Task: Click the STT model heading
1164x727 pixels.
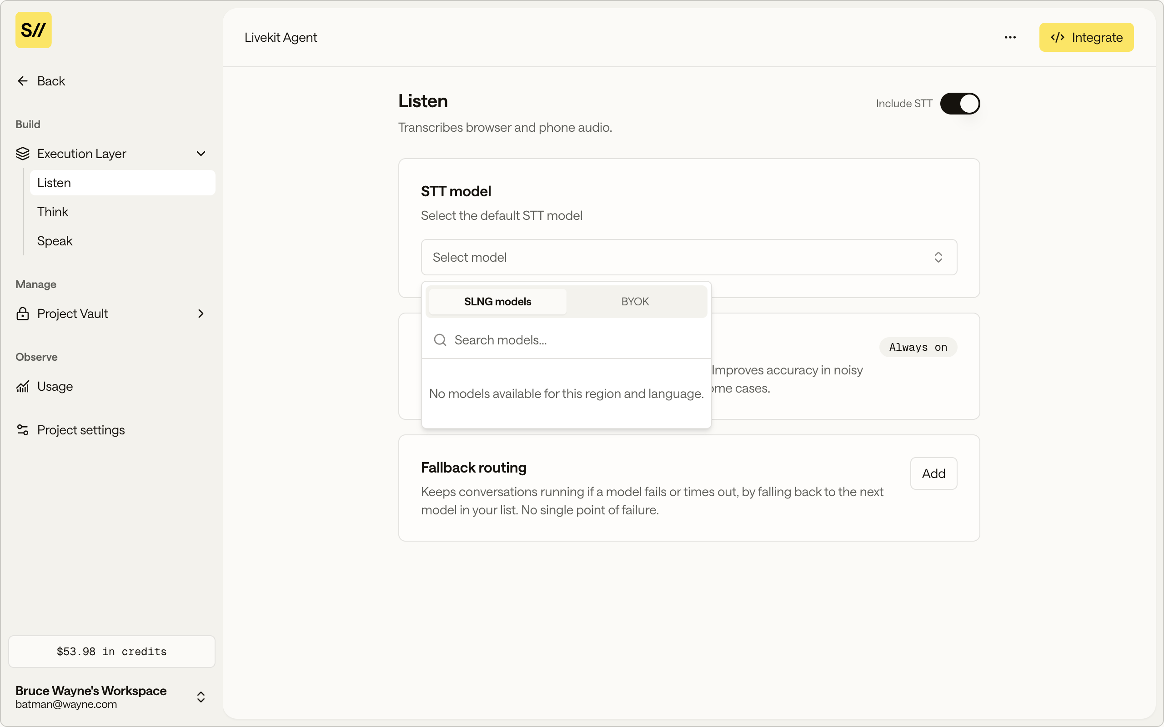Action: [x=456, y=191]
